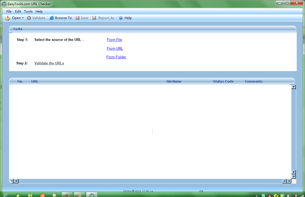Click the URL Checker title bar icon

tap(4, 4)
